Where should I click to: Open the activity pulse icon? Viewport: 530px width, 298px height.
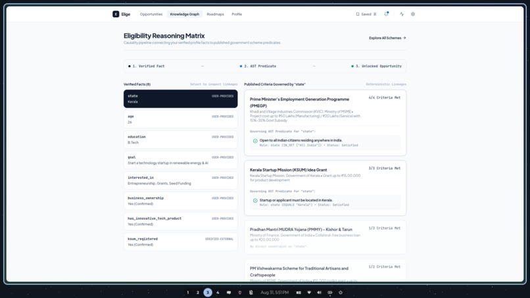pos(402,14)
